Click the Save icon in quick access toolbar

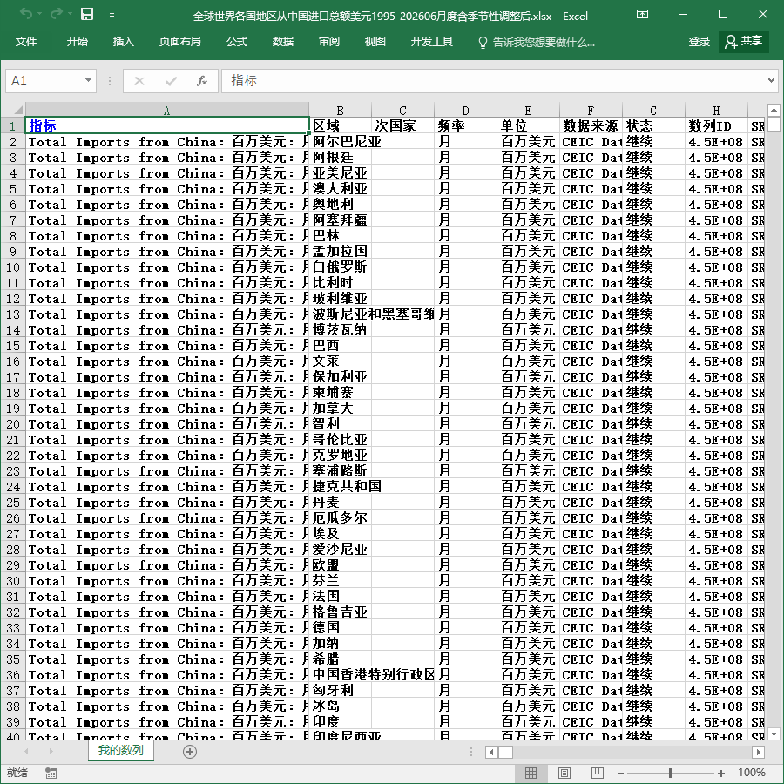[87, 15]
